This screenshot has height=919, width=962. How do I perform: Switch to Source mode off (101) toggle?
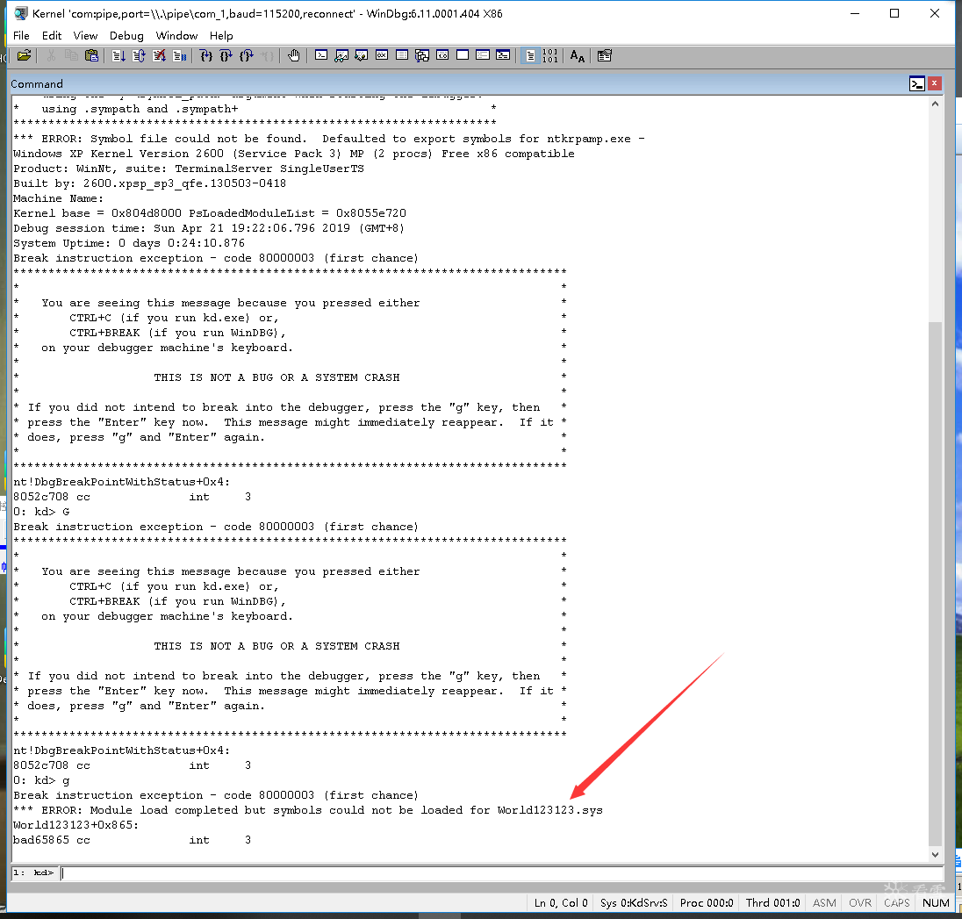tap(550, 56)
